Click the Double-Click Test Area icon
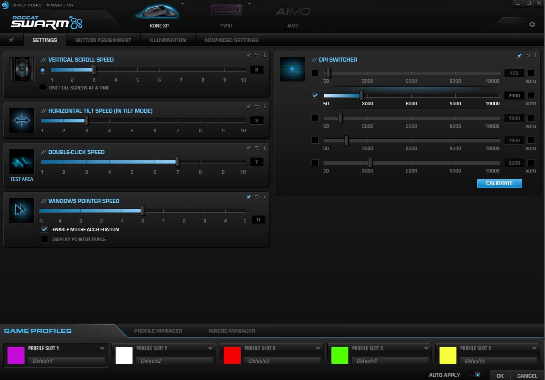Image resolution: width=545 pixels, height=380 pixels. point(22,162)
